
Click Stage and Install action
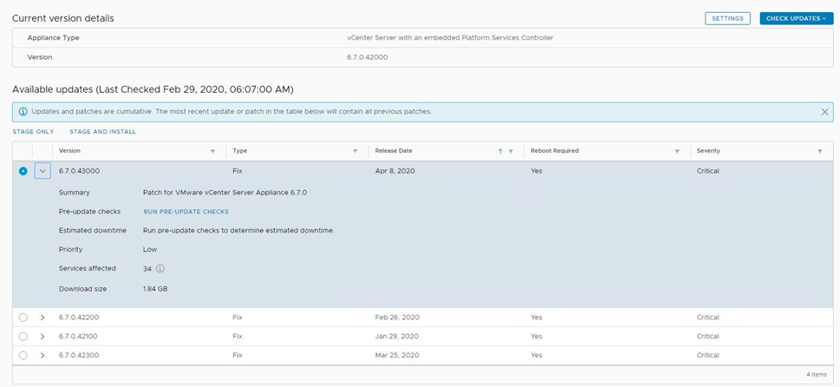click(x=102, y=132)
